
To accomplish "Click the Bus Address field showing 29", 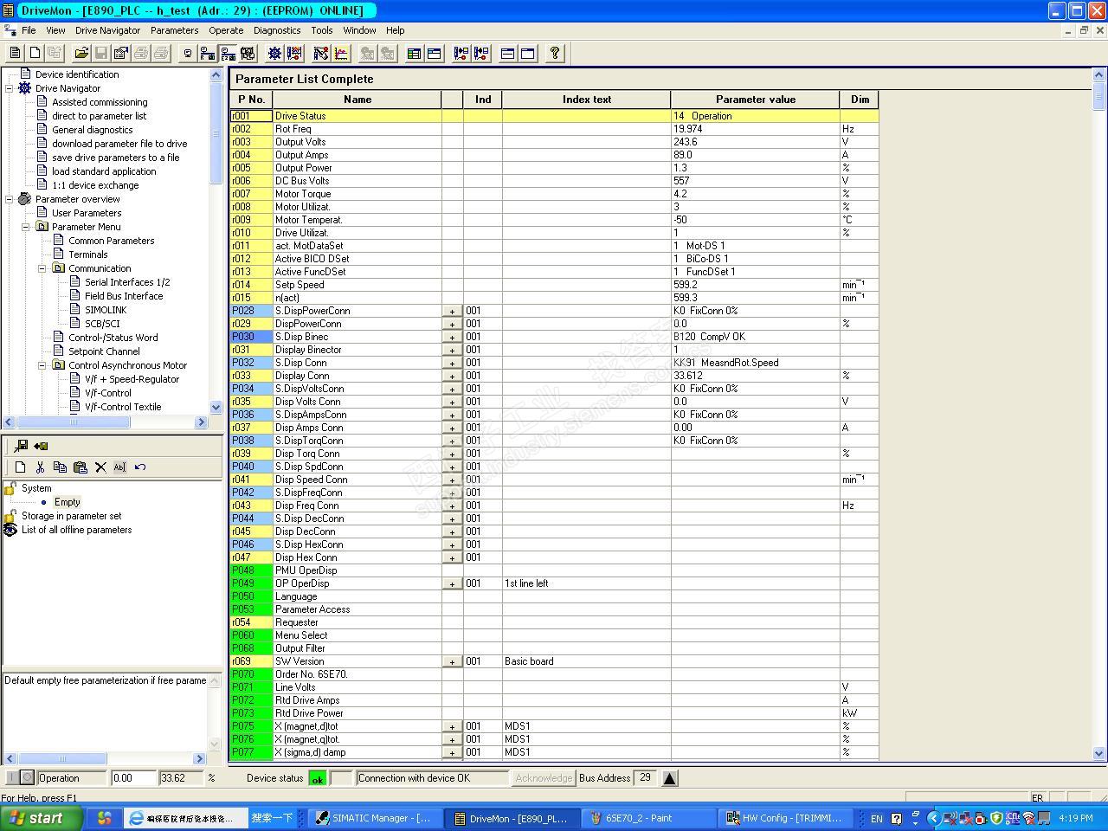I will pyautogui.click(x=645, y=778).
